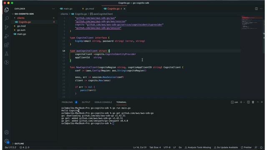The height and width of the screenshot is (150, 267).
Task: Switch to go.mod editor tab
Action: (x=88, y=9)
